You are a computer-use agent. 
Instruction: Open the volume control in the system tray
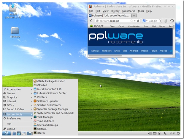click(x=150, y=133)
